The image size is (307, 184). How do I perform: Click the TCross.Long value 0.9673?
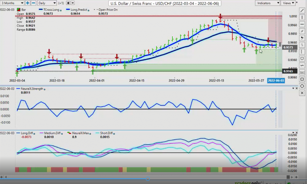click(48, 13)
